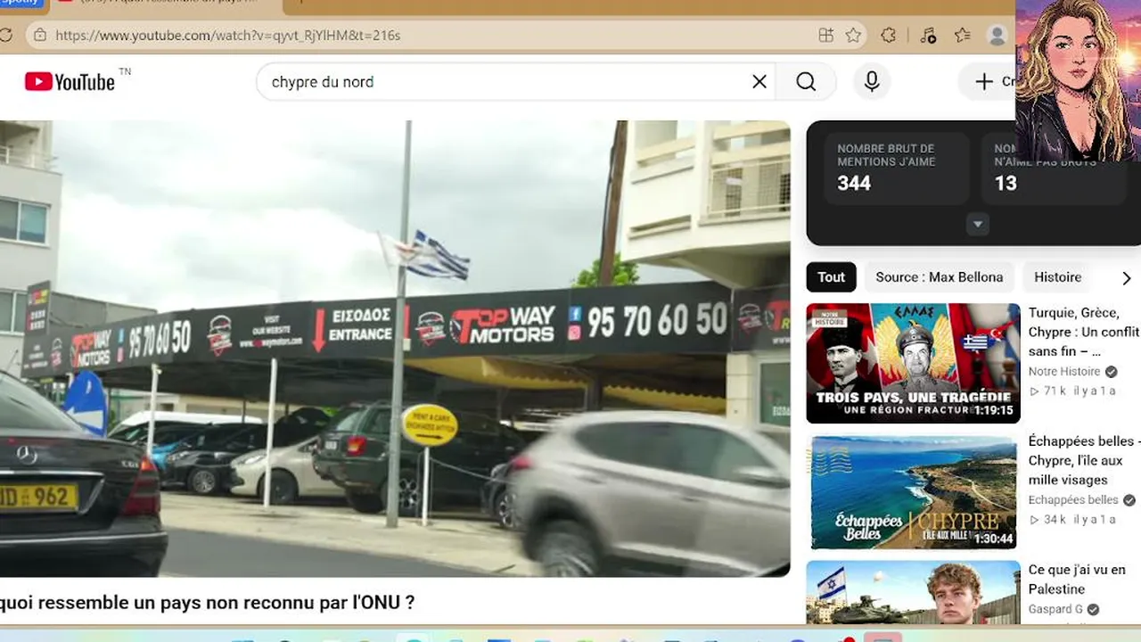Show more filter chips with right chevron
The width and height of the screenshot is (1141, 642).
1126,278
